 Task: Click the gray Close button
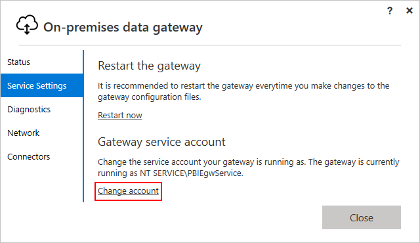point(362,217)
